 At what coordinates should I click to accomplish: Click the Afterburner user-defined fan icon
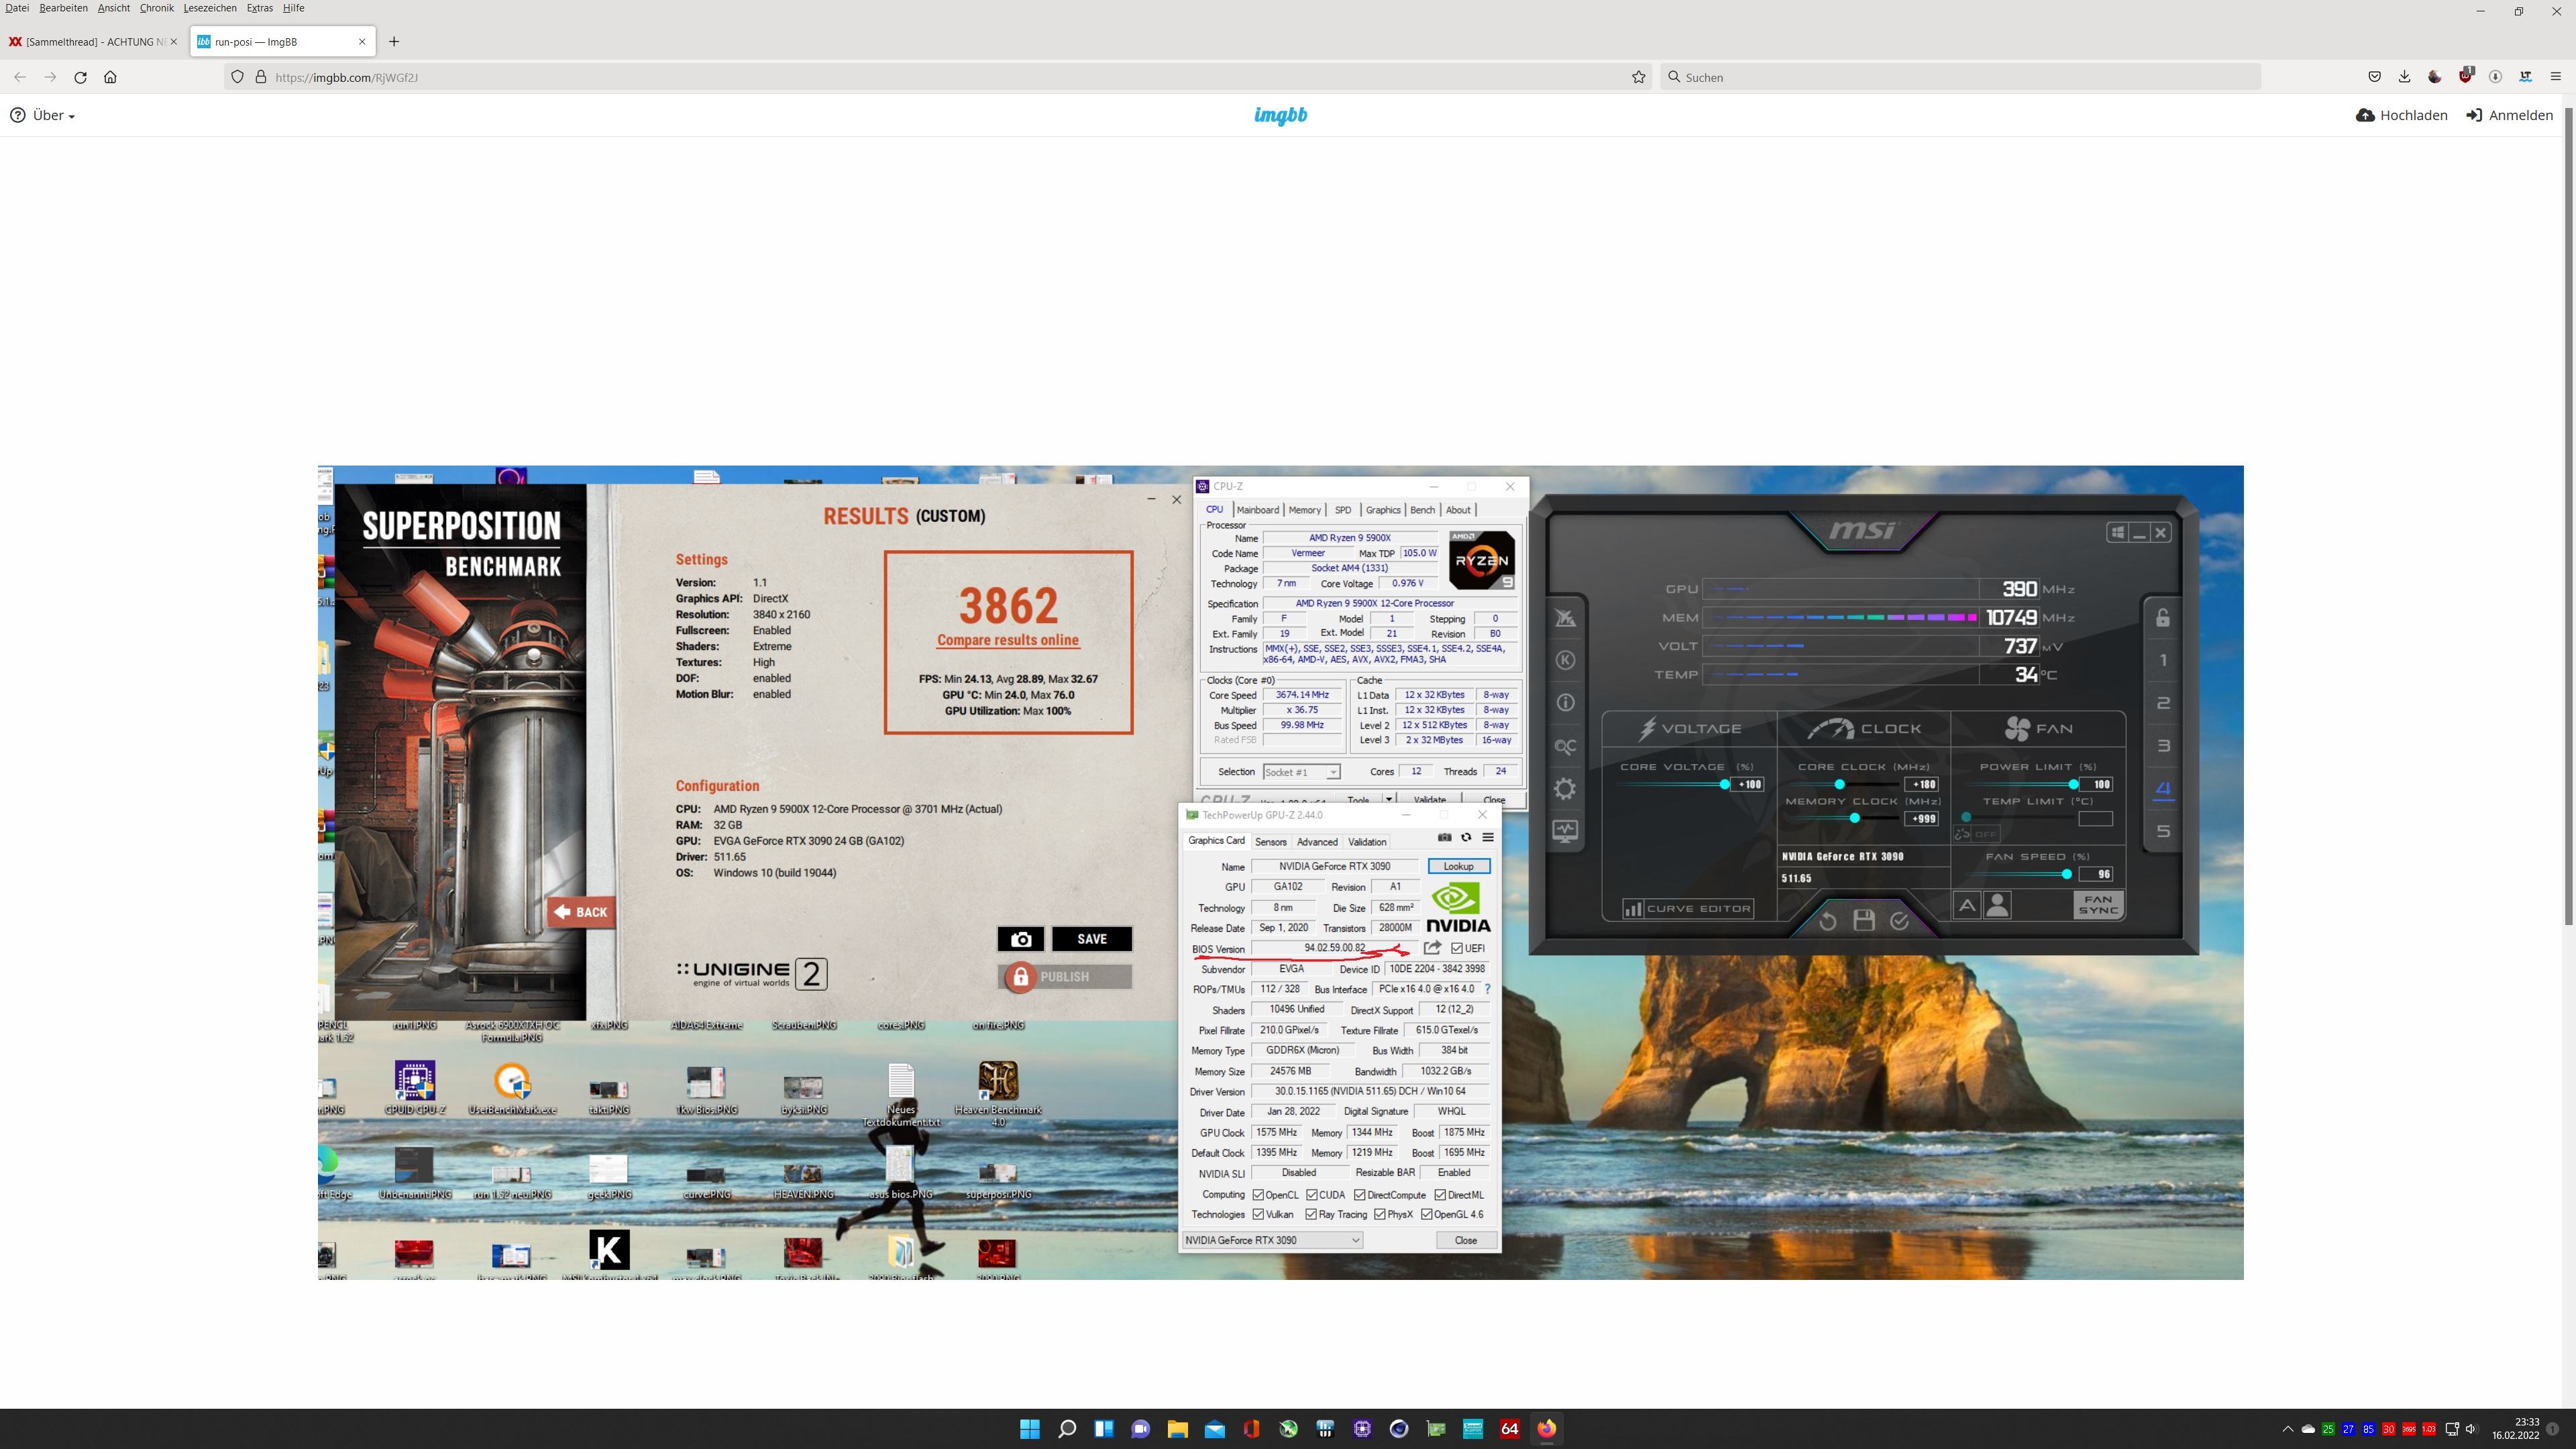(1997, 905)
